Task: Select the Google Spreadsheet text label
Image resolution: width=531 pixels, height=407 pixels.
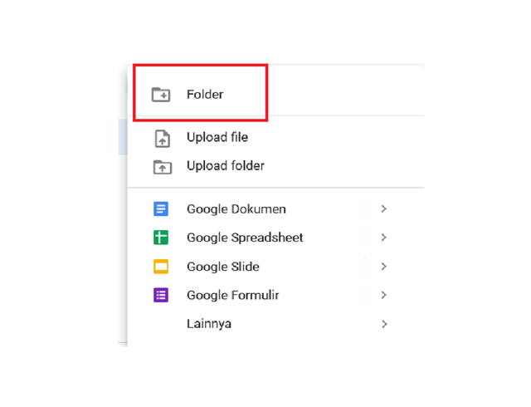Action: 245,238
